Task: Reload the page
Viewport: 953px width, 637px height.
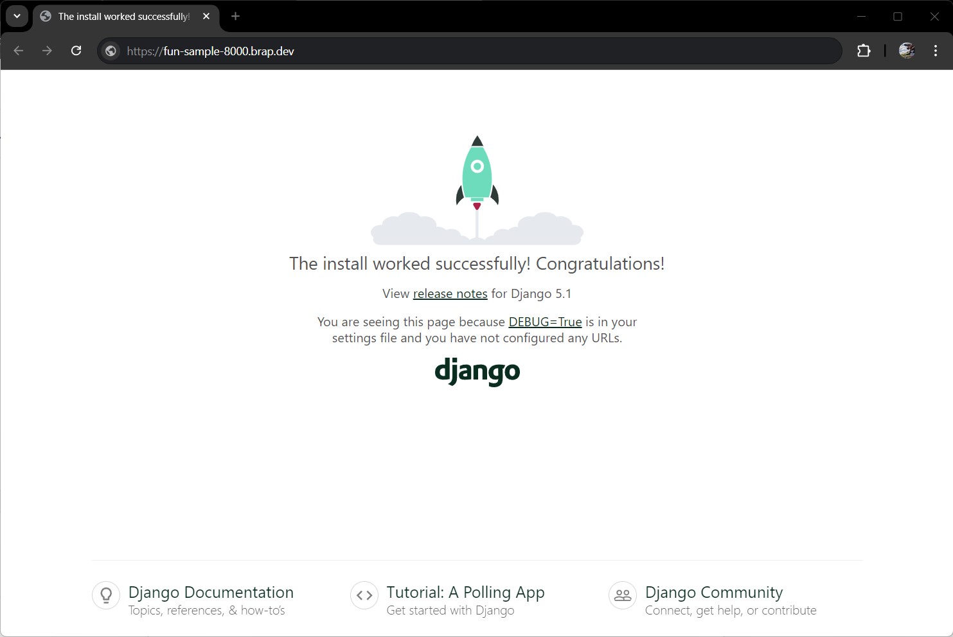Action: [76, 51]
